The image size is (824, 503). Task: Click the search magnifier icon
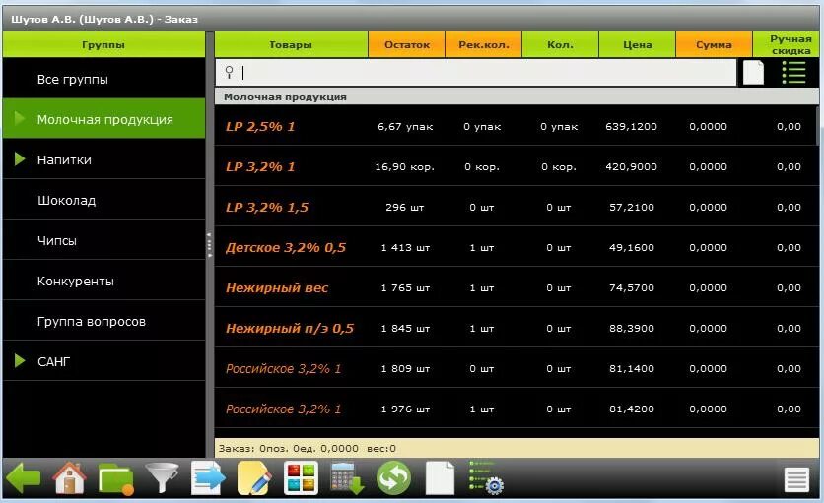click(x=229, y=72)
